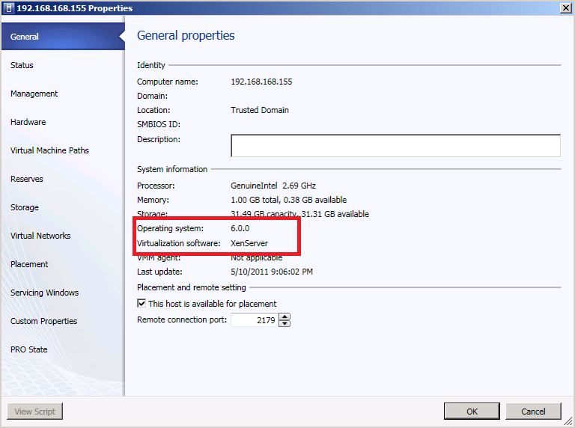Click the resize grip in the window corner
Image resolution: width=575 pixels, height=428 pixels.
568,422
